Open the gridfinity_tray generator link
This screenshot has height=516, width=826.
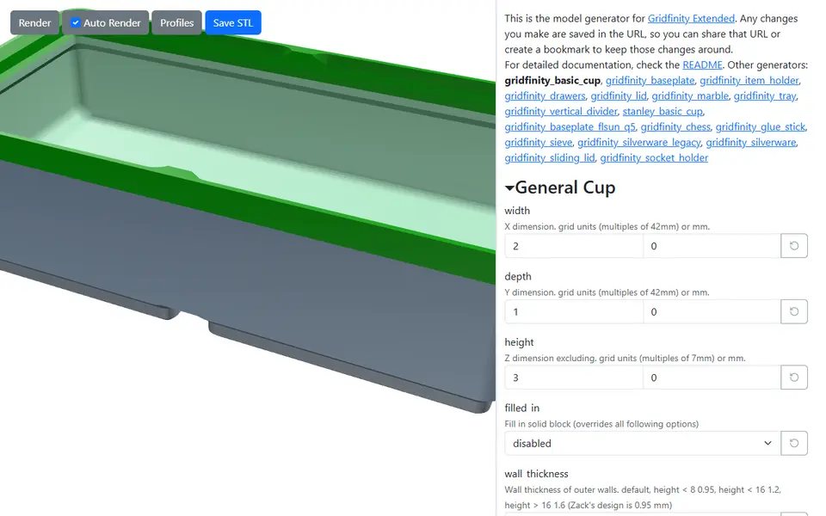(x=764, y=95)
